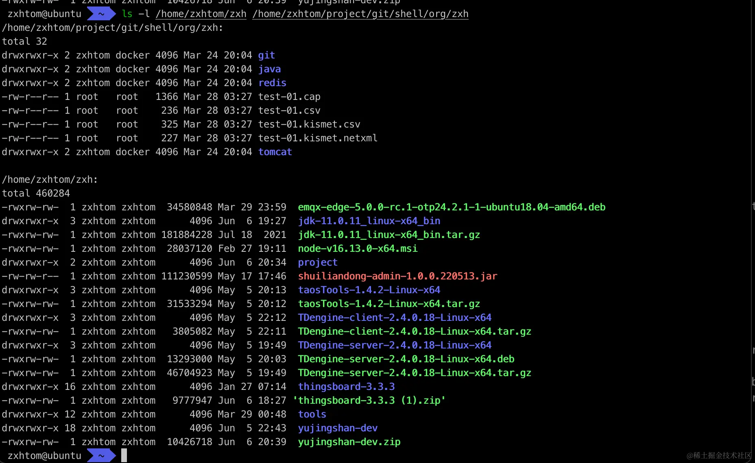Click the ls command in the prompt

click(x=127, y=14)
